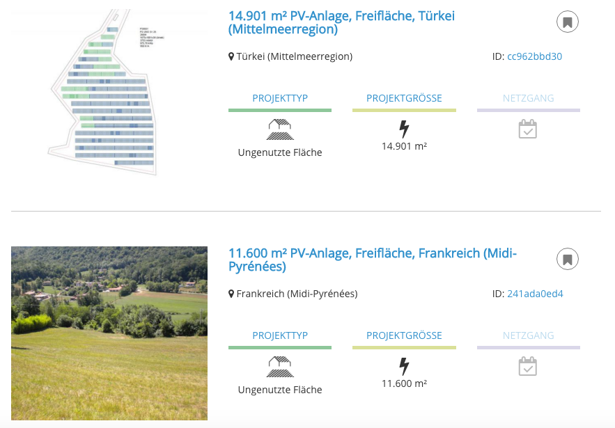The height and width of the screenshot is (428, 615).
Task: Click the Frankreich listing's project type roof icon
Action: point(279,367)
